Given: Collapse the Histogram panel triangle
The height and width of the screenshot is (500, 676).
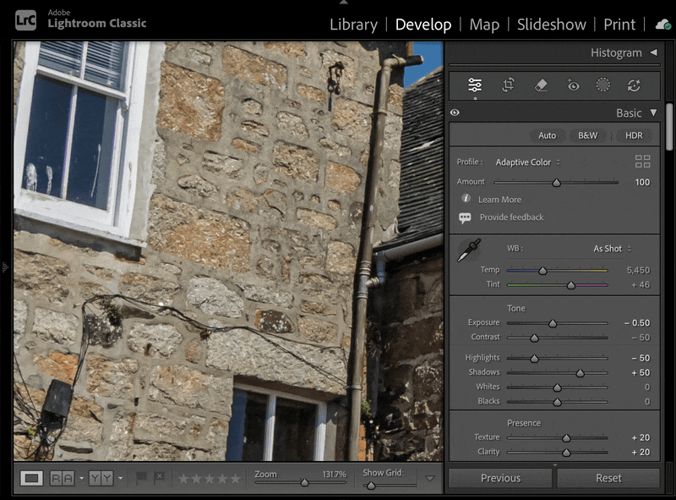Looking at the screenshot, I should click(653, 52).
